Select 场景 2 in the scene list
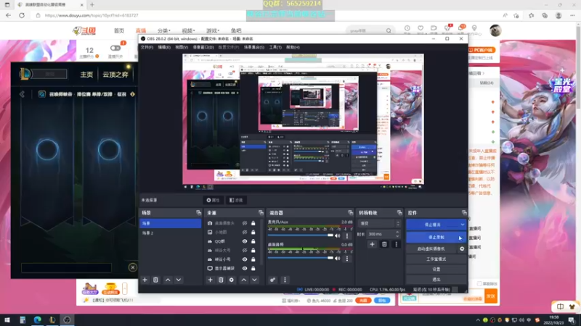 point(170,233)
